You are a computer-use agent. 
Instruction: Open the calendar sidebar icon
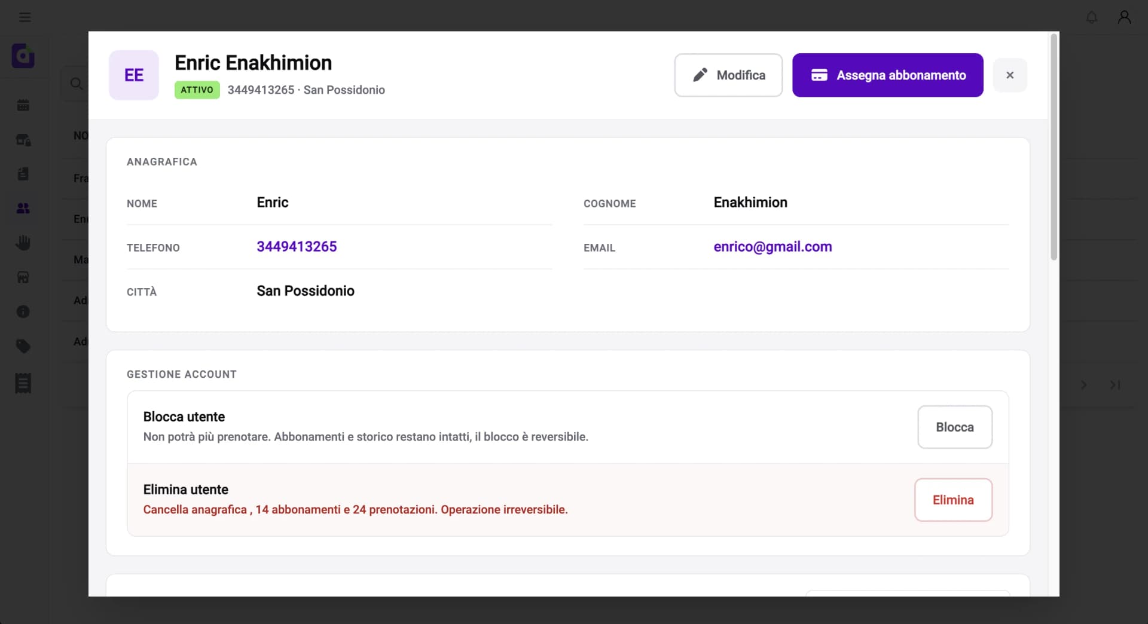pos(23,105)
